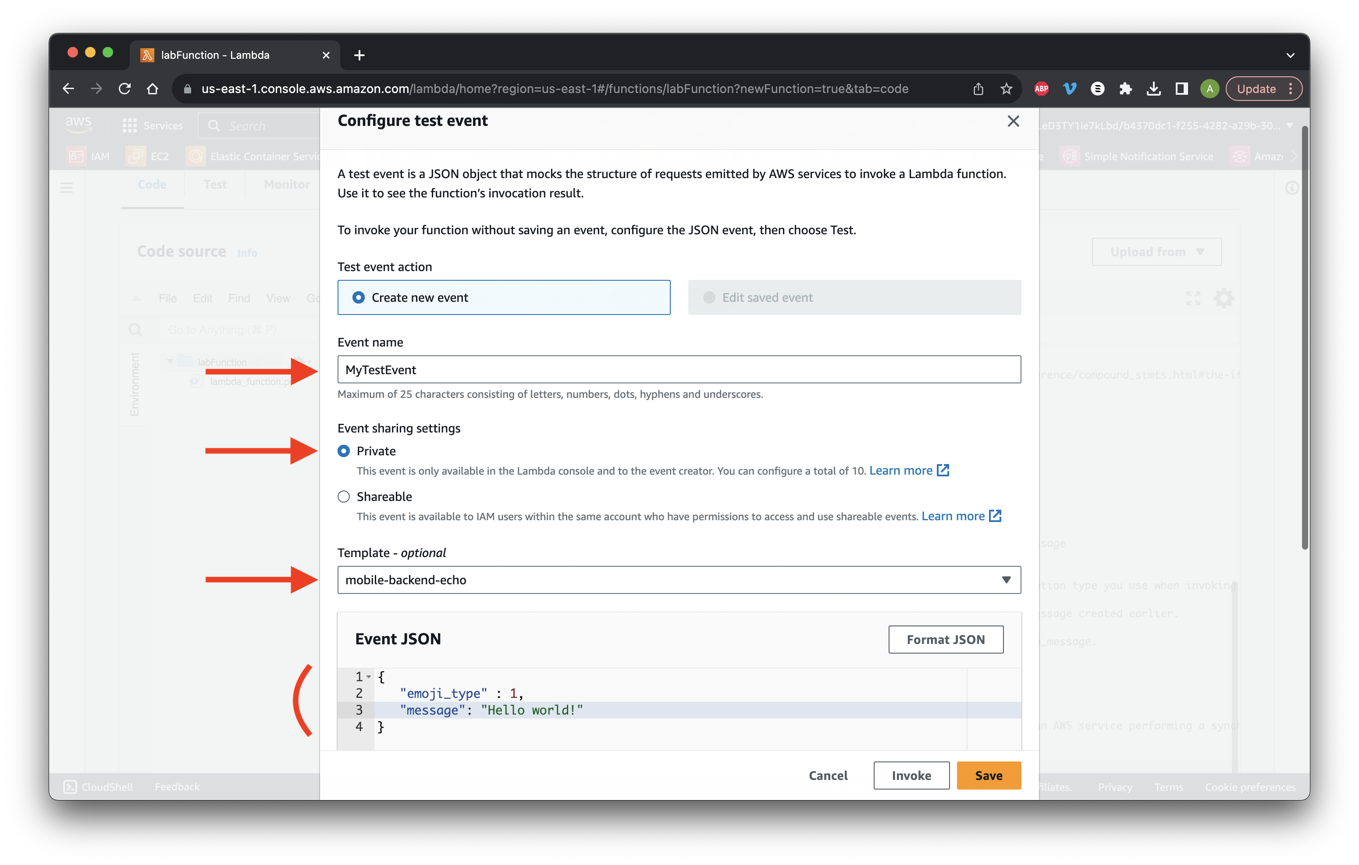Viewport: 1359px width, 865px height.
Task: Open the browser home page icon
Action: [153, 89]
